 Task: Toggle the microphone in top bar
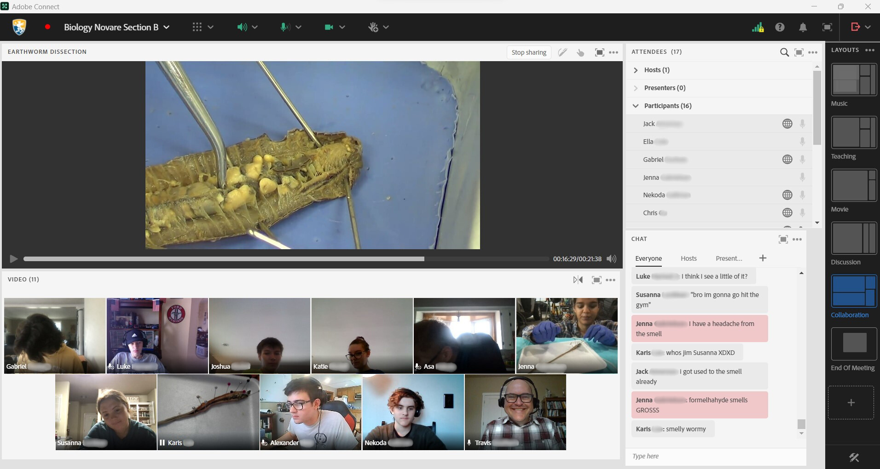tap(285, 27)
